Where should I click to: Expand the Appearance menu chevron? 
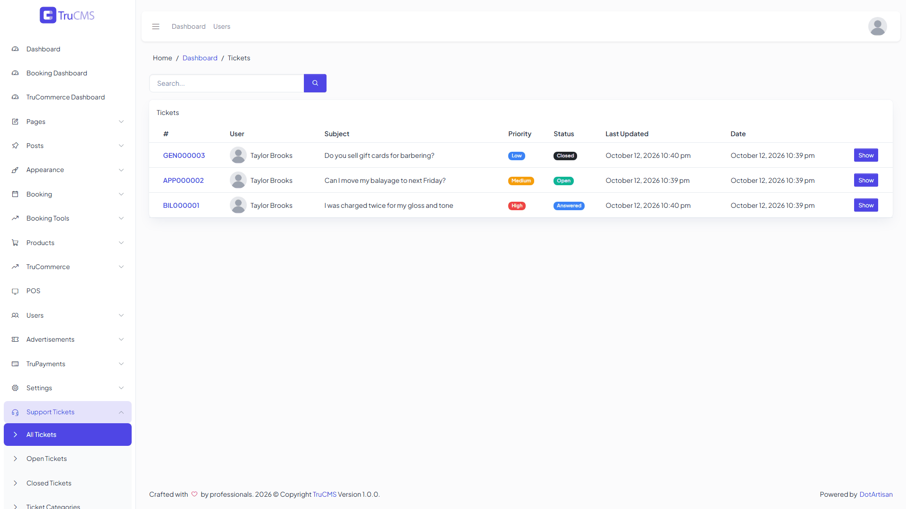tap(121, 170)
